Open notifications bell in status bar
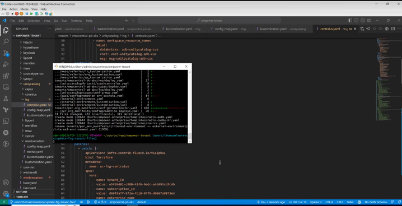Viewport: 402px width, 206px height. (399, 202)
